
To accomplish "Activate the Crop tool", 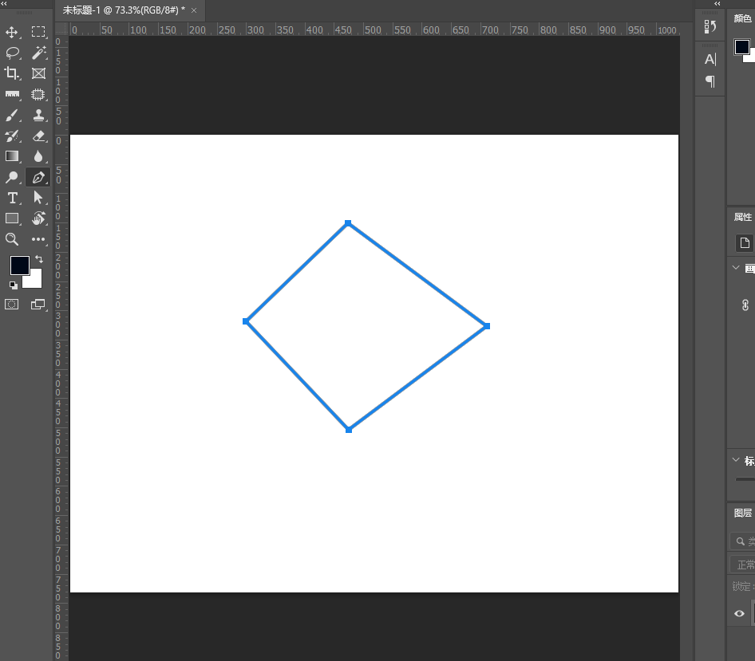I will tap(12, 73).
